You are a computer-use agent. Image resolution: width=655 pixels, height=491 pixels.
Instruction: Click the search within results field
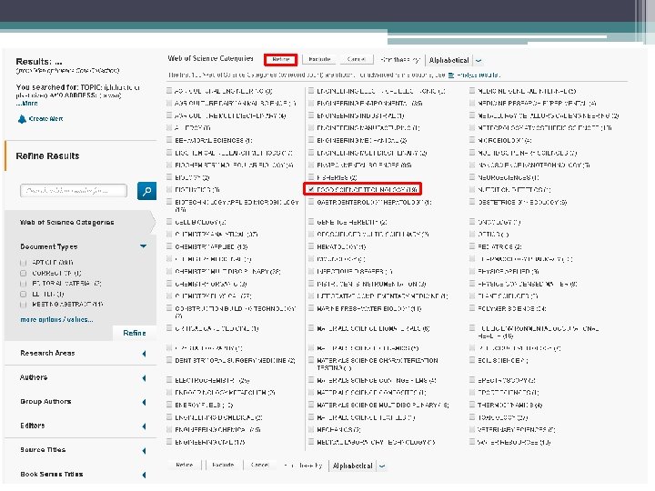coord(74,191)
